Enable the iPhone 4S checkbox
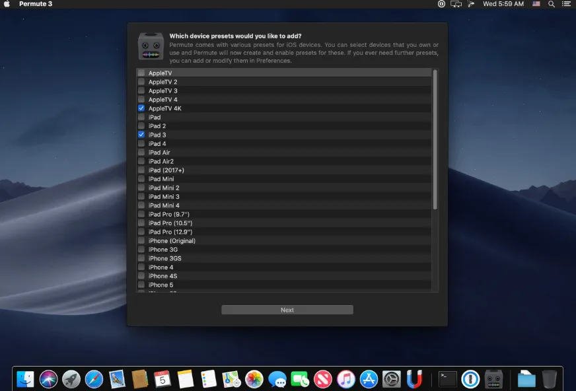This screenshot has width=576, height=391. 141,275
